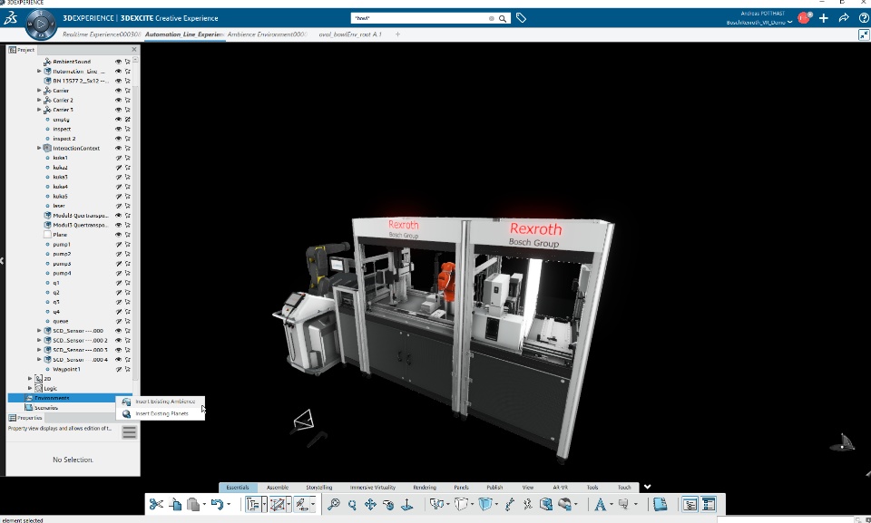The image size is (871, 523).
Task: Toggle visibility eye for AmbientSound
Action: coord(118,62)
